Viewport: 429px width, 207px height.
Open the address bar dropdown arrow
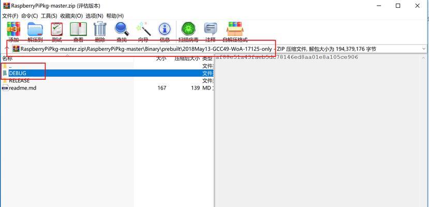click(x=424, y=49)
